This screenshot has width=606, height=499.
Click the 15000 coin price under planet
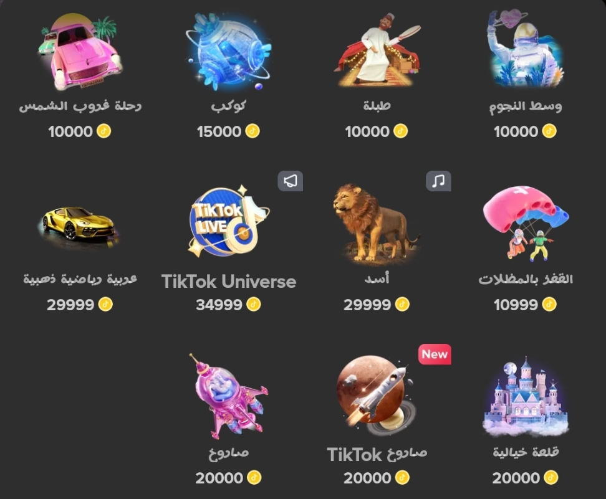tap(219, 131)
